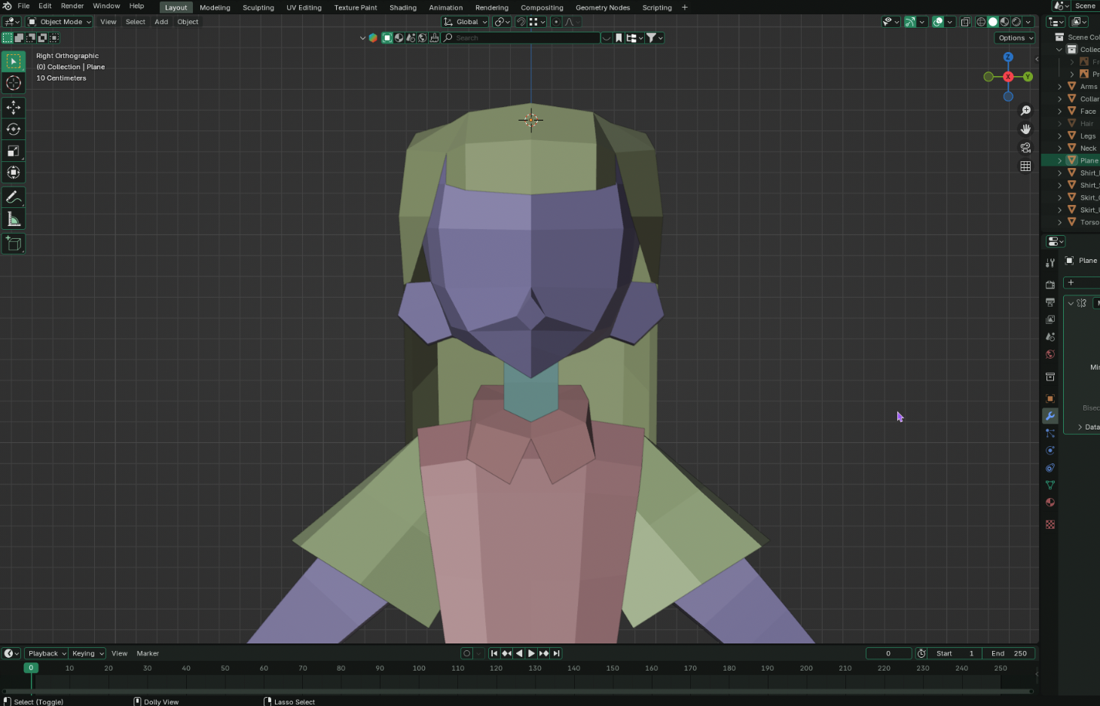Toggle snapping magnet in header
1100x706 pixels.
521,22
